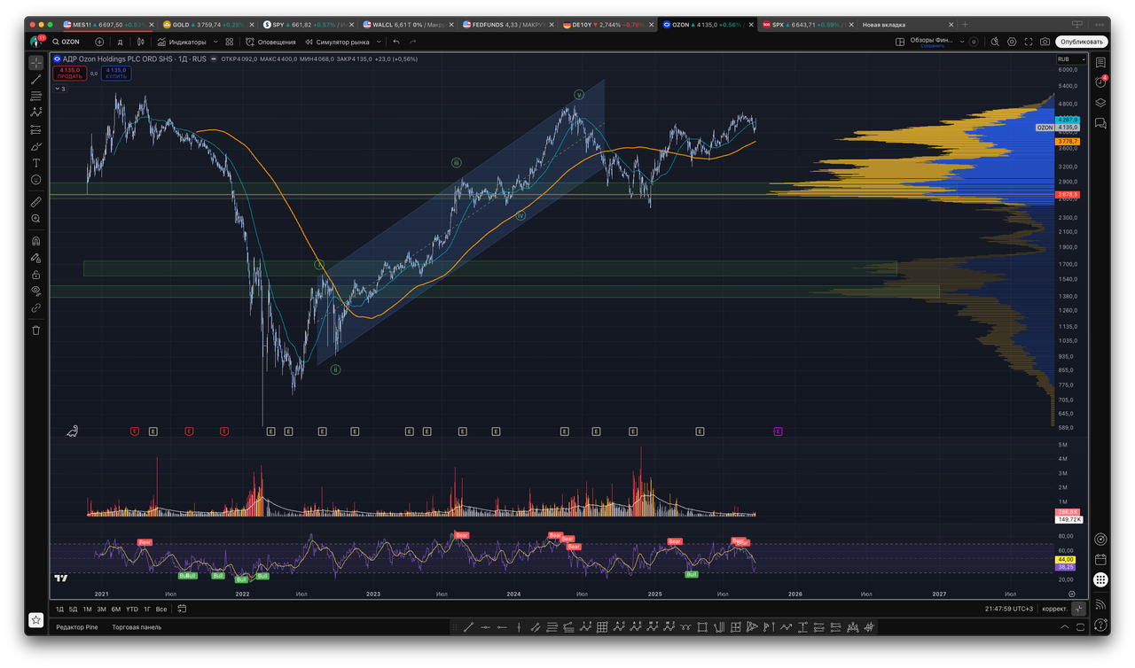Click the OZON symbol search field
The image size is (1135, 668).
click(71, 42)
